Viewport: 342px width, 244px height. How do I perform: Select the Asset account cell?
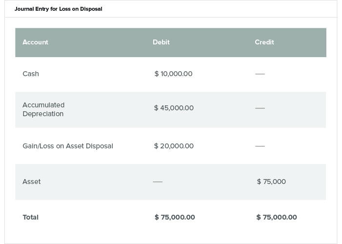pos(32,182)
